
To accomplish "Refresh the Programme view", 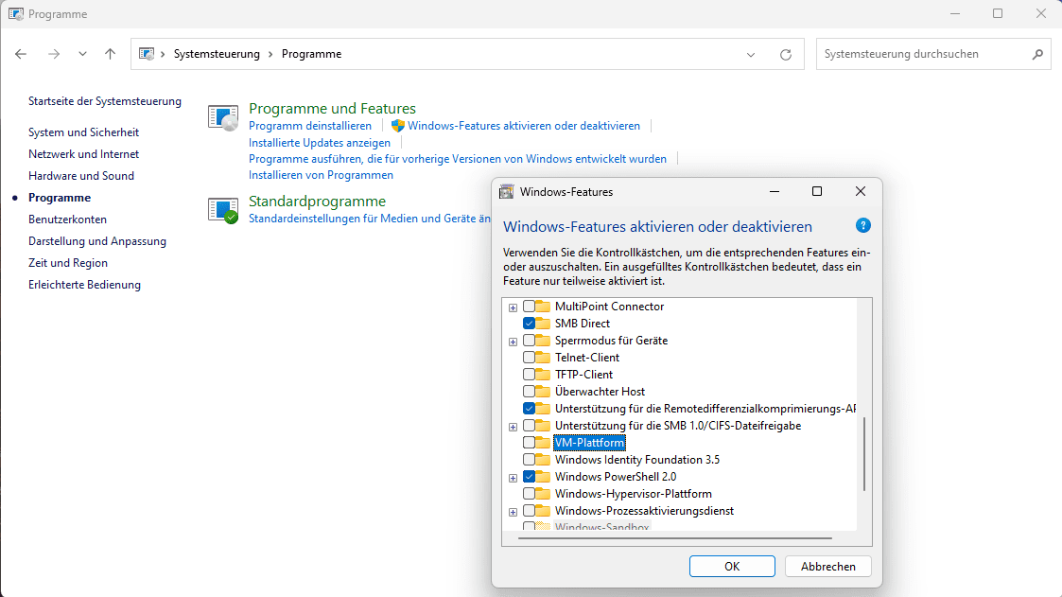I will pyautogui.click(x=786, y=55).
